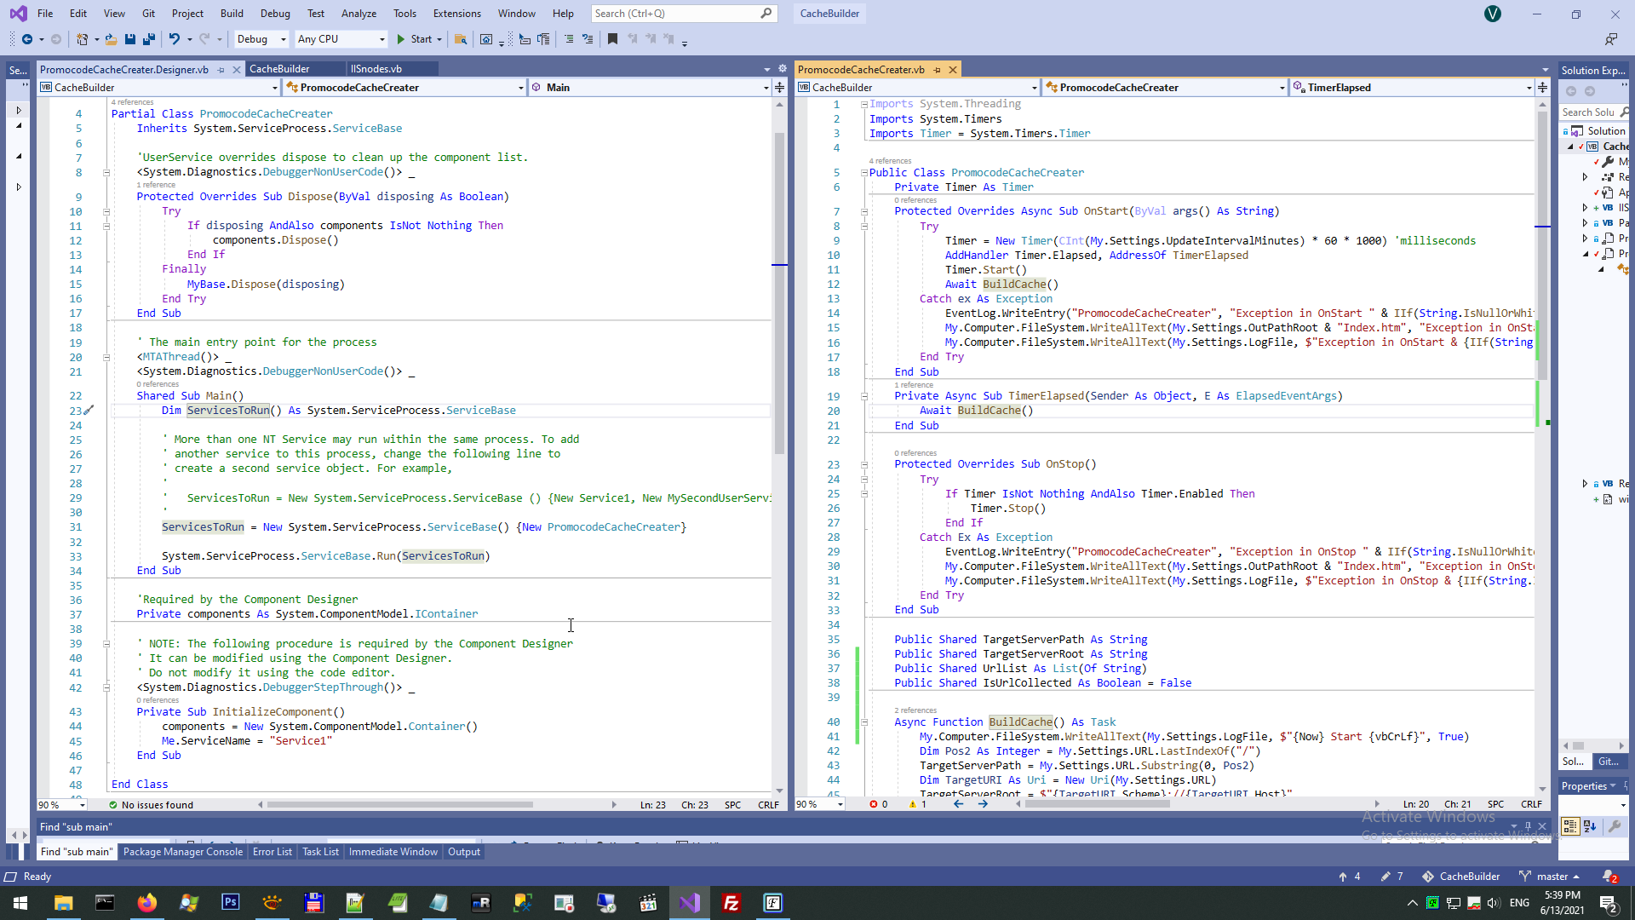1635x920 pixels.
Task: Click the master branch button in status bar
Action: [1551, 876]
